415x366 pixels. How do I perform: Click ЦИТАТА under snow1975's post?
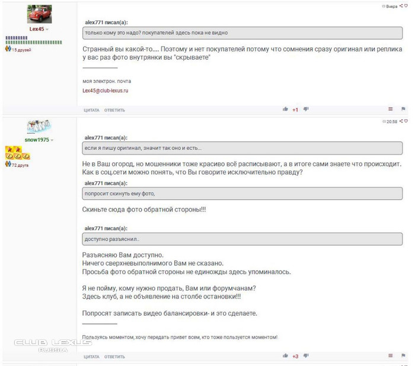click(x=91, y=357)
